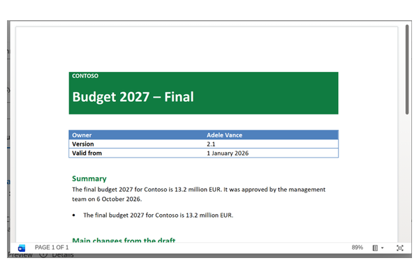The width and height of the screenshot is (419, 279).
Task: Select the Valid from table cell
Action: pos(138,153)
